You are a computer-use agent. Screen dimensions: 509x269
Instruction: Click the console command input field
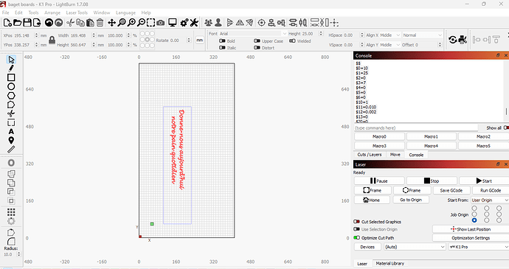pos(416,127)
